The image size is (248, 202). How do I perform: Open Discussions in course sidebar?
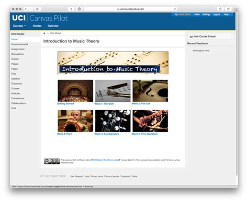click(17, 54)
